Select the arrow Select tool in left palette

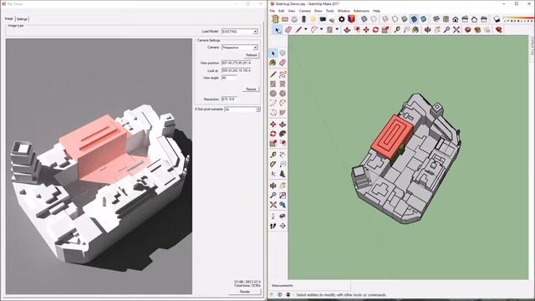click(273, 54)
